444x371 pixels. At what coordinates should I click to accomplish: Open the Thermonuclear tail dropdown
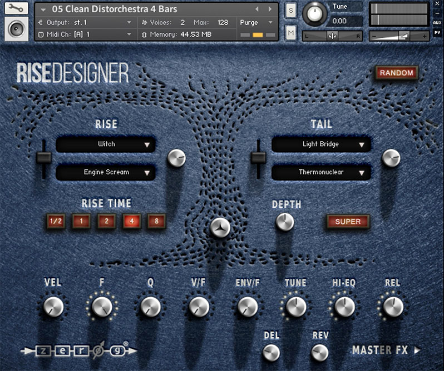(x=321, y=172)
